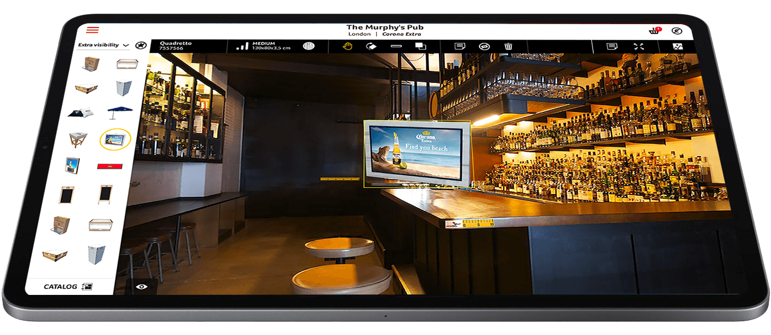This screenshot has height=335, width=771.
Task: Select the ruler measure tool
Action: tap(396, 46)
